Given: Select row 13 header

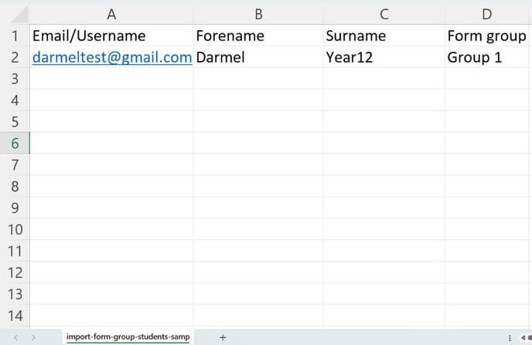Looking at the screenshot, I should tap(15, 294).
